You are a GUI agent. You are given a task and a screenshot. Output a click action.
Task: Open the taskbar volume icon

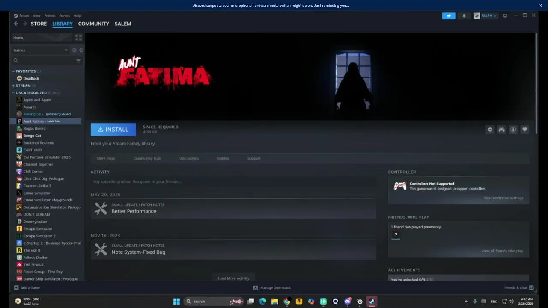(x=511, y=302)
